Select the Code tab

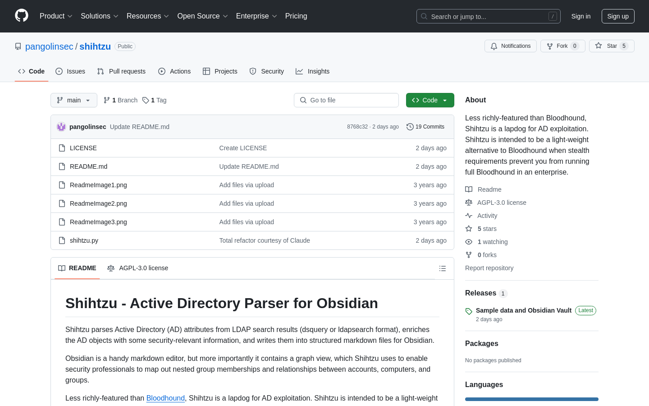click(x=32, y=71)
